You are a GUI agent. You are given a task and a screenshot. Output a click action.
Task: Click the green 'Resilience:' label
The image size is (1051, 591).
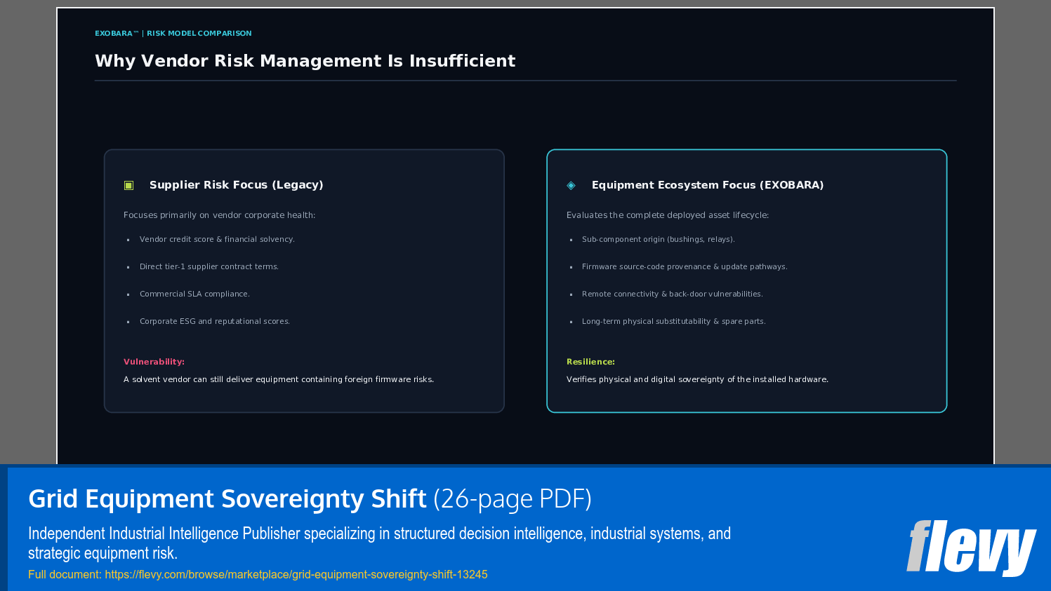(x=590, y=362)
